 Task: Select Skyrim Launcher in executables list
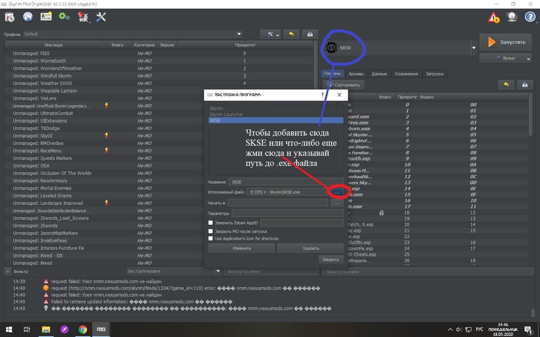point(276,115)
